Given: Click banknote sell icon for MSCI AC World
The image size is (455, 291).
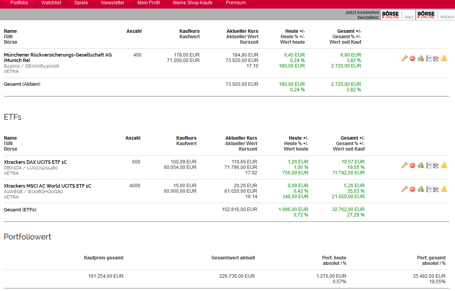Looking at the screenshot, I should coord(421,189).
